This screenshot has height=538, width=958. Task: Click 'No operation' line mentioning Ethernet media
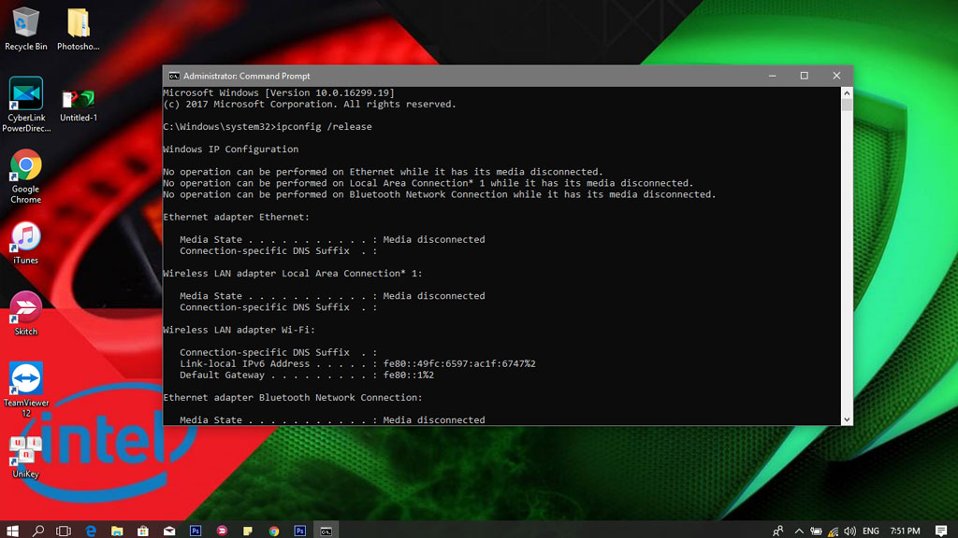[383, 172]
